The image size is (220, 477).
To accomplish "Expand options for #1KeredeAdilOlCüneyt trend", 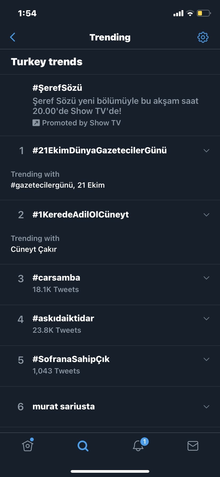I will pyautogui.click(x=206, y=215).
